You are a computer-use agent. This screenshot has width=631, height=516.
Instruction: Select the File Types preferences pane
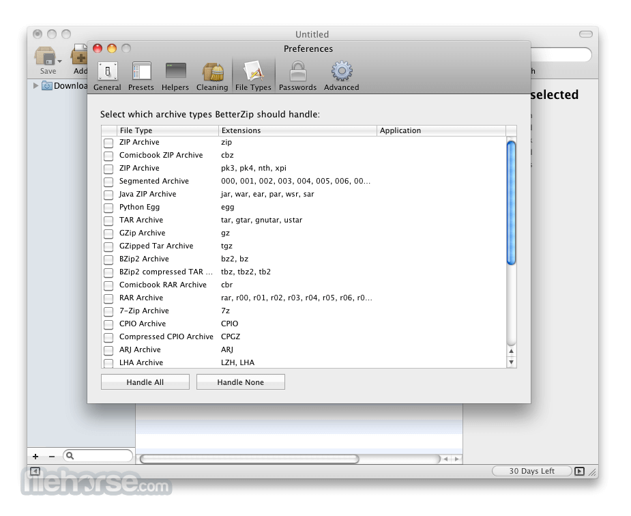(x=253, y=76)
